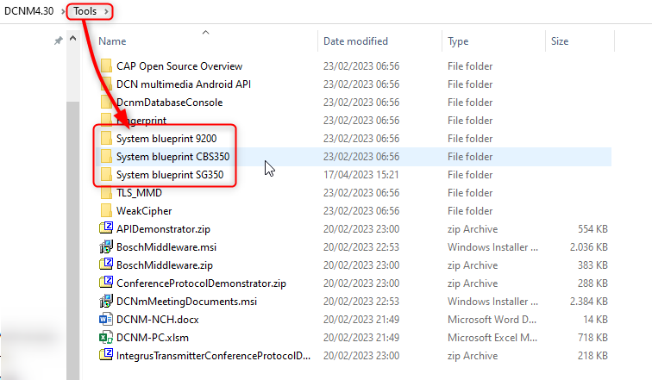Click the IntegrusTransmitterConferenceProtocol zip icon
This screenshot has height=380, width=652.
(106, 355)
